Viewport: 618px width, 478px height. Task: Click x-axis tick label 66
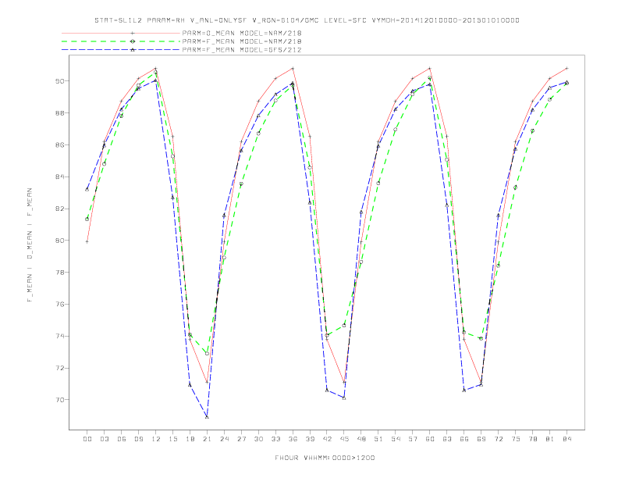464,439
